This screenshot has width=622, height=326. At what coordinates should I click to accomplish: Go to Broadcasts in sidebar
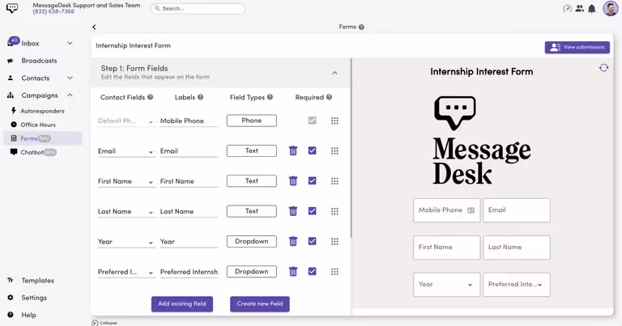[x=39, y=61]
